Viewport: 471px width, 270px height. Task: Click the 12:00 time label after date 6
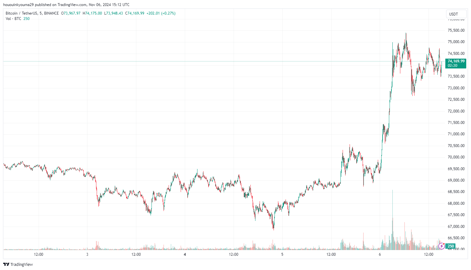click(x=429, y=254)
